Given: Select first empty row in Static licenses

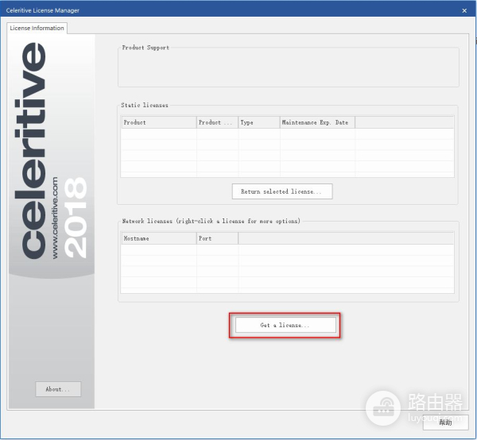Looking at the screenshot, I should pyautogui.click(x=287, y=134).
